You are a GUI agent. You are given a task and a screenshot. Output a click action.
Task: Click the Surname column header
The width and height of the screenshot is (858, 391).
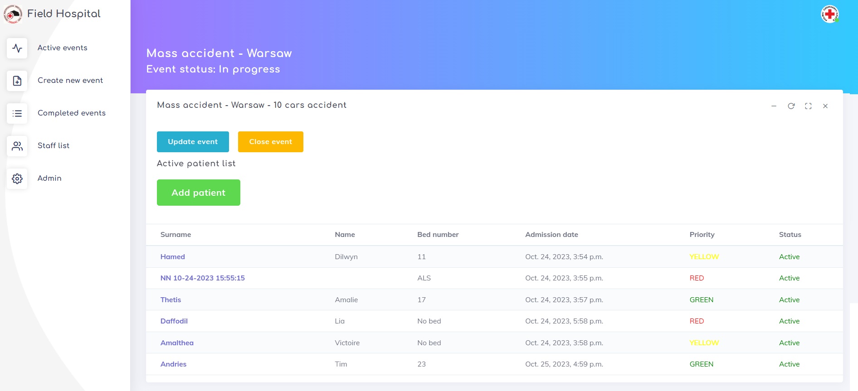(175, 235)
